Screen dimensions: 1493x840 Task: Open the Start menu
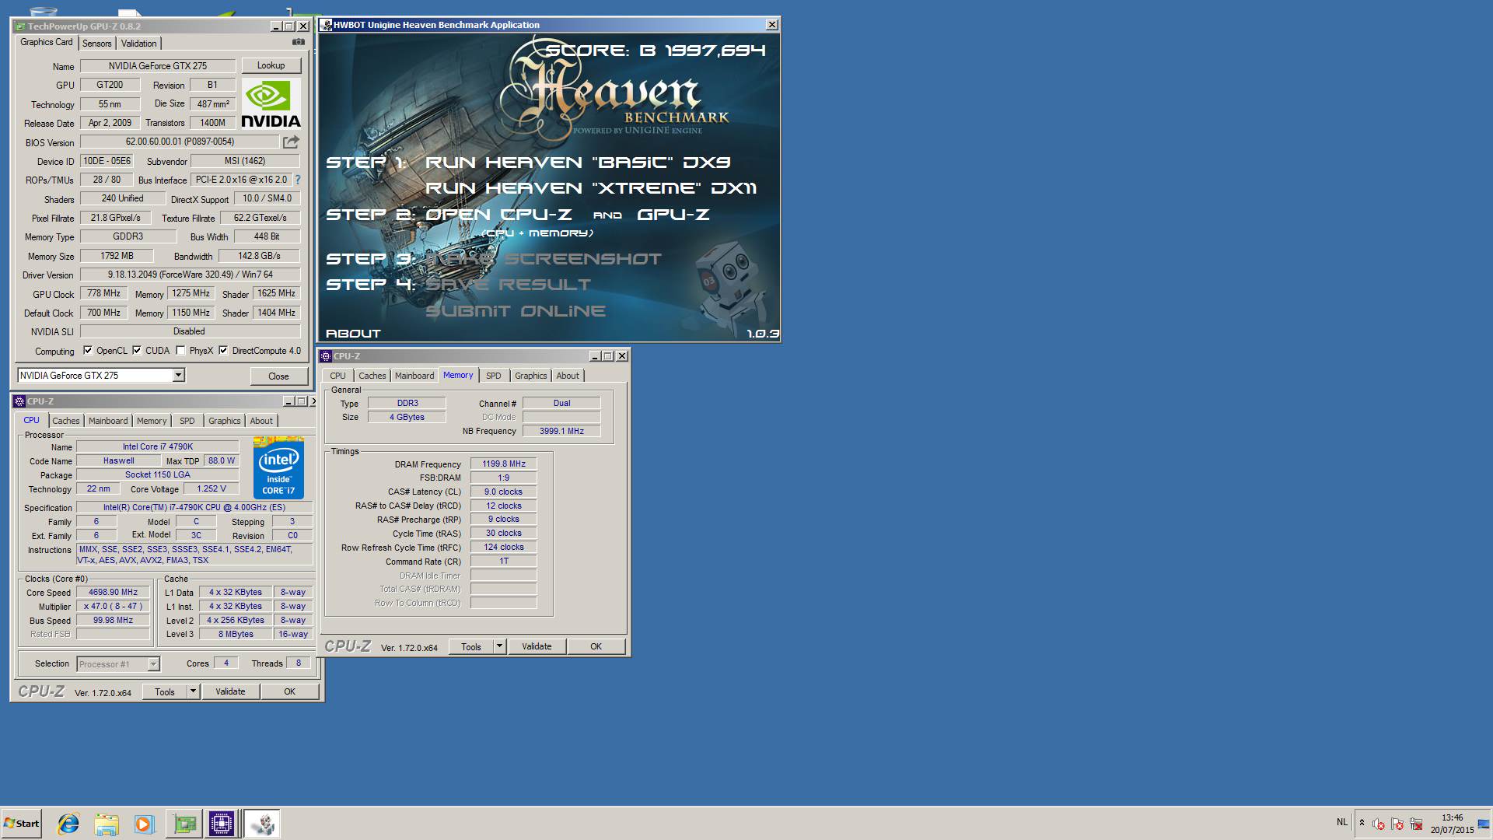pos(21,824)
